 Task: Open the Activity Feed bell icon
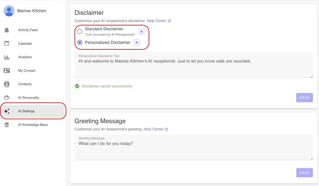tap(6, 30)
